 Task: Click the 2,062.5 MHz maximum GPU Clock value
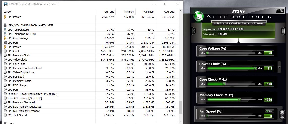tap(147, 51)
